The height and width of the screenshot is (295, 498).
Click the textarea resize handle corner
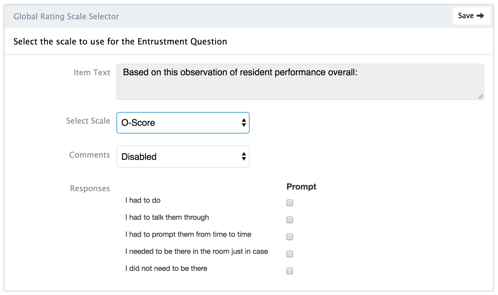point(480,96)
